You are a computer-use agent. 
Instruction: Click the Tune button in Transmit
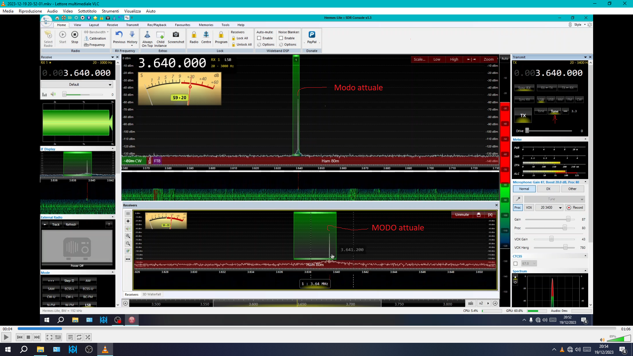[x=555, y=111]
